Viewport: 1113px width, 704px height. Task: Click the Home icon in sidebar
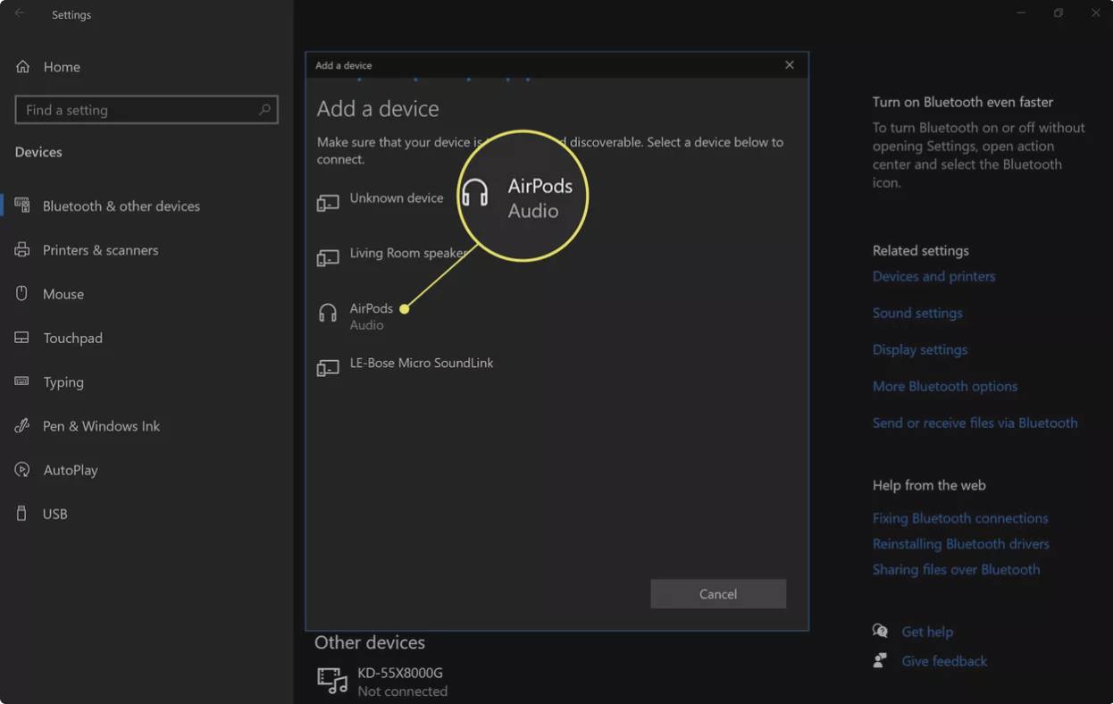pos(23,67)
